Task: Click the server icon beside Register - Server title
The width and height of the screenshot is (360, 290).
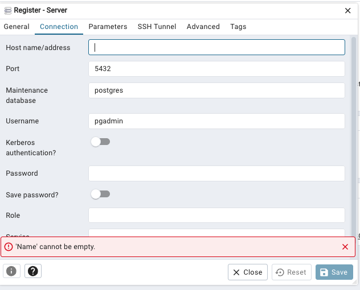Action: pyautogui.click(x=8, y=11)
